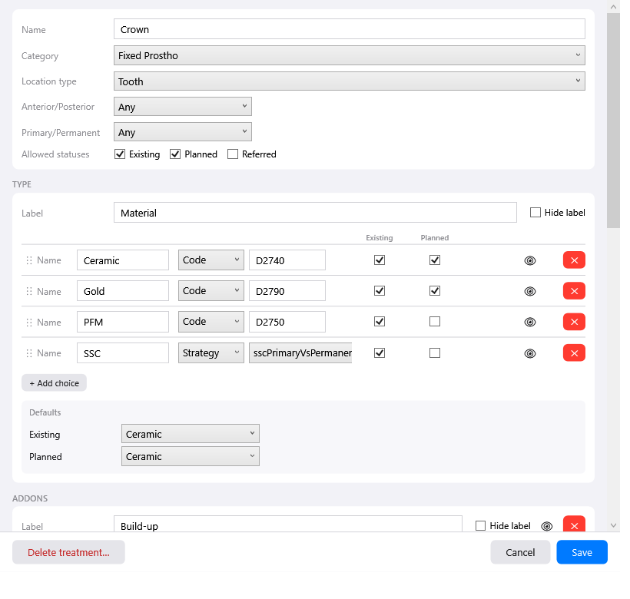Click the sscPrimaryVsPermanent strategy field
Viewport: 630px width, 599px height.
[x=300, y=353]
